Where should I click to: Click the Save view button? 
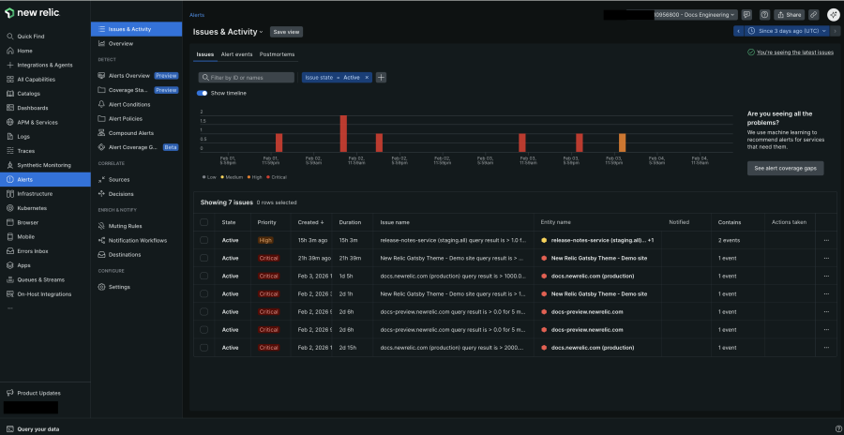(286, 32)
